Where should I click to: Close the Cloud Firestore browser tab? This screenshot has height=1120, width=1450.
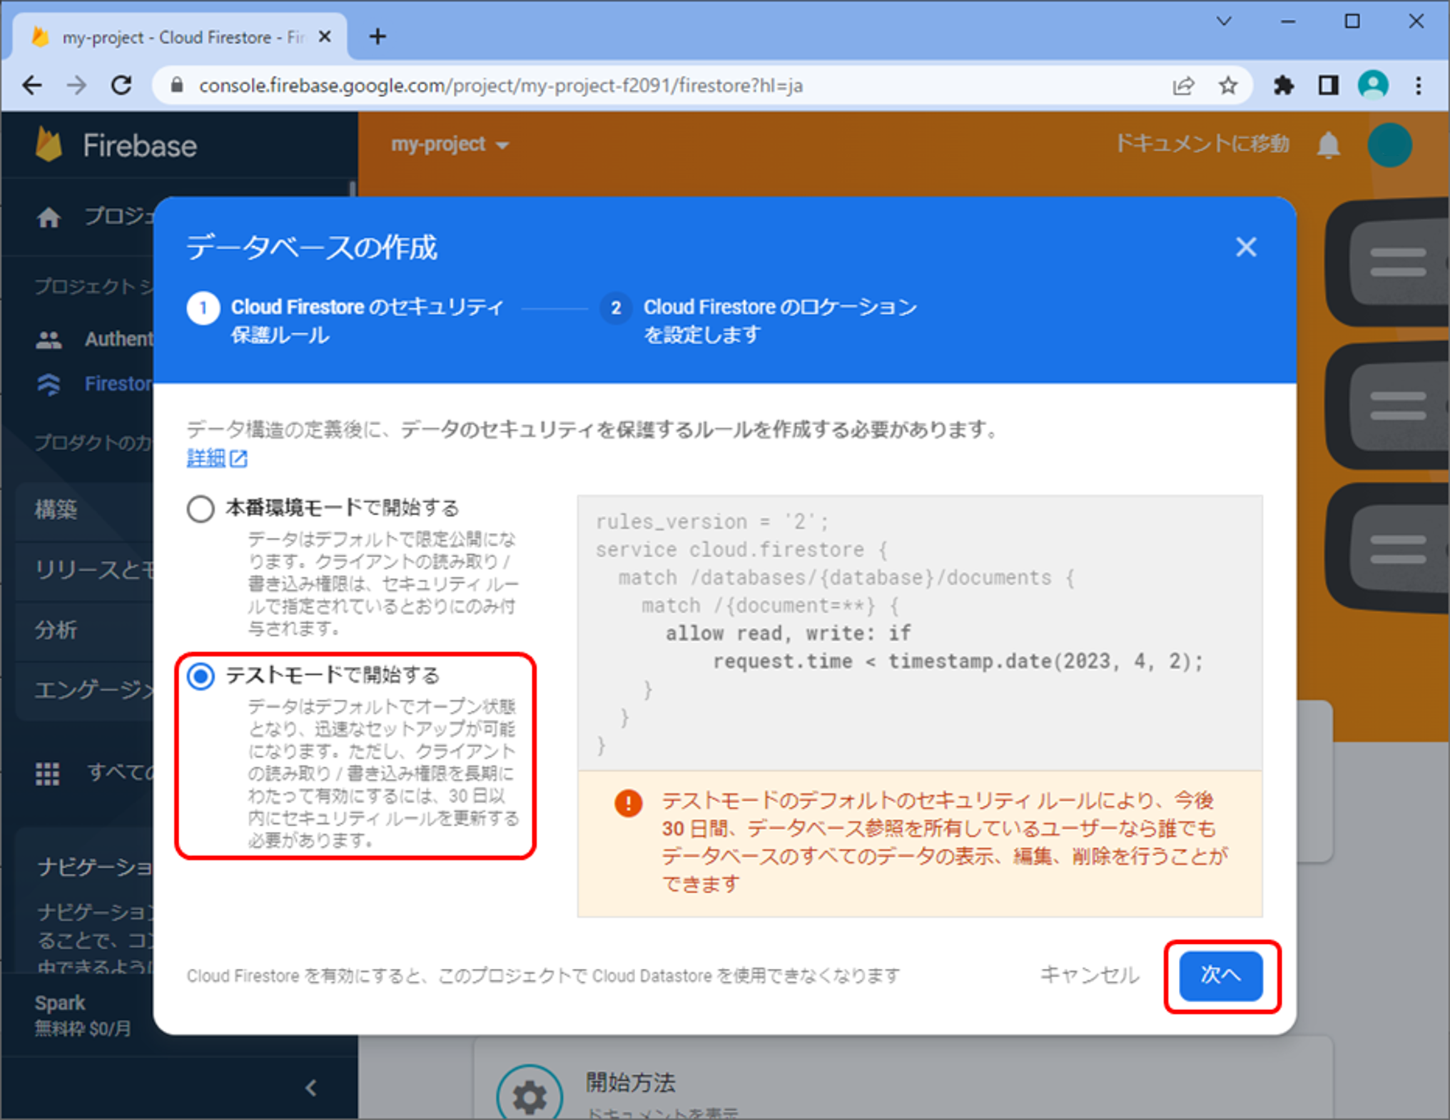325,36
